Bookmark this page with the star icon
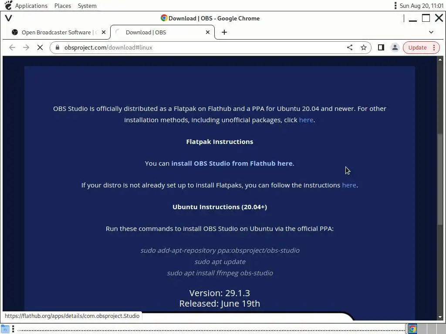Viewport: 446px width, 334px height. [x=364, y=47]
